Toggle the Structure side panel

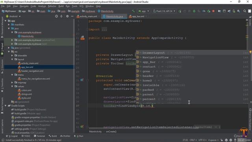click(2, 66)
